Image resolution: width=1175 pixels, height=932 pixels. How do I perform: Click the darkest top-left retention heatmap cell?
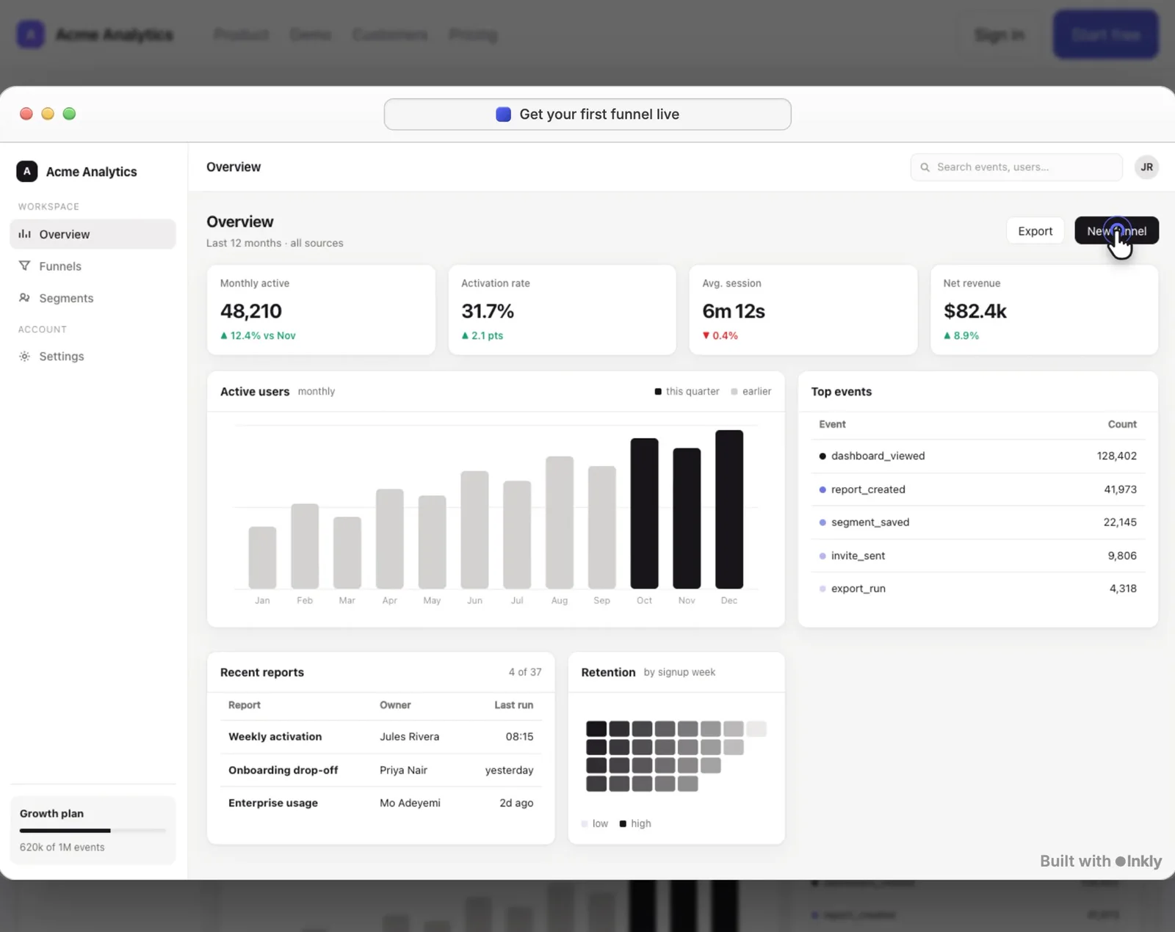(x=596, y=729)
